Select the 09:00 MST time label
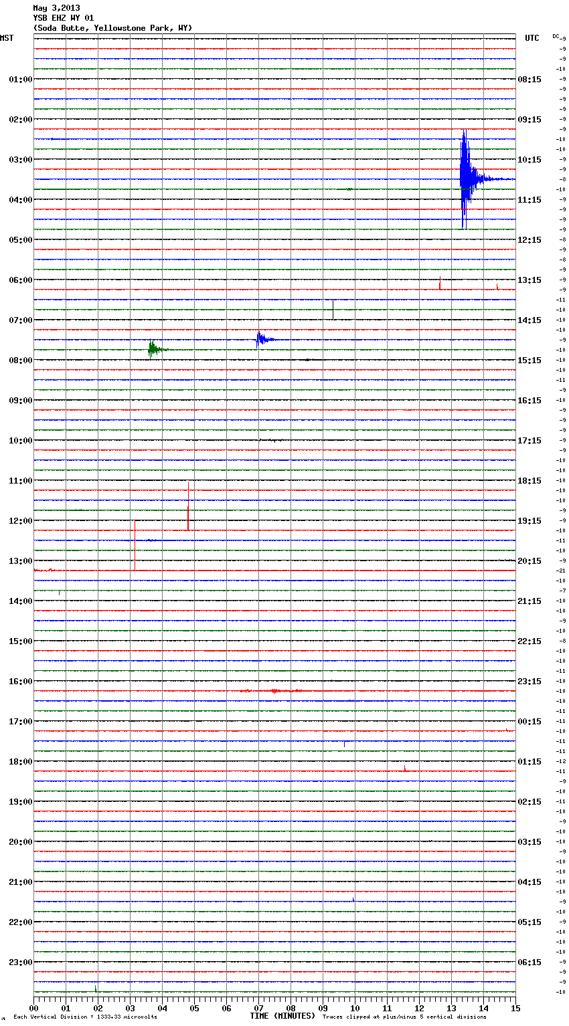This screenshot has height=1026, width=569. (21, 400)
